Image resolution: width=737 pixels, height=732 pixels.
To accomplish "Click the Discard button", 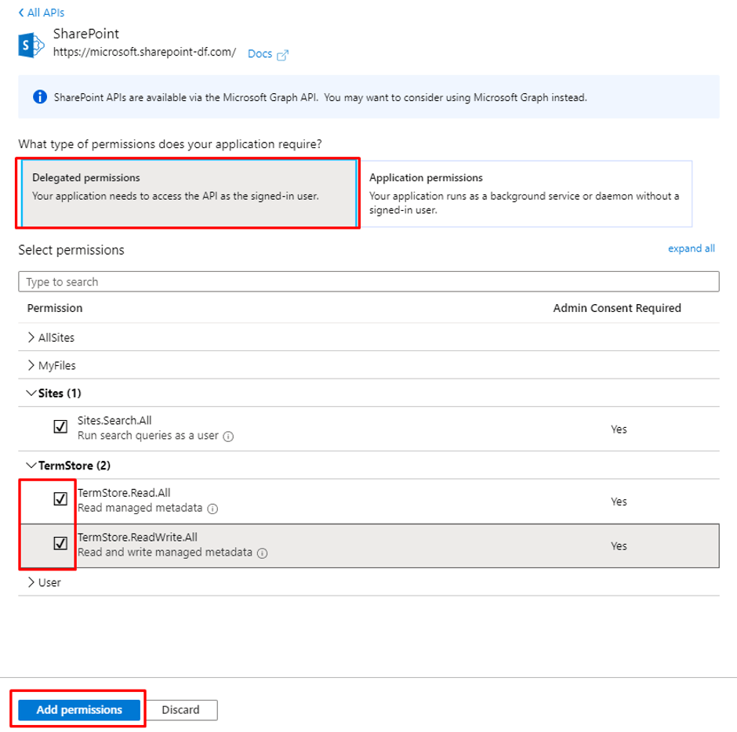I will (182, 710).
